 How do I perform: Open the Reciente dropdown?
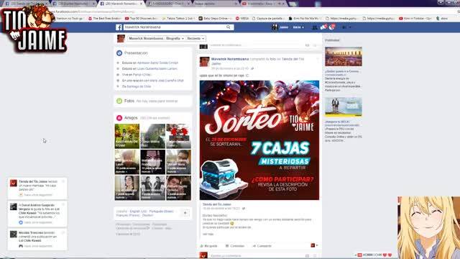195,38
